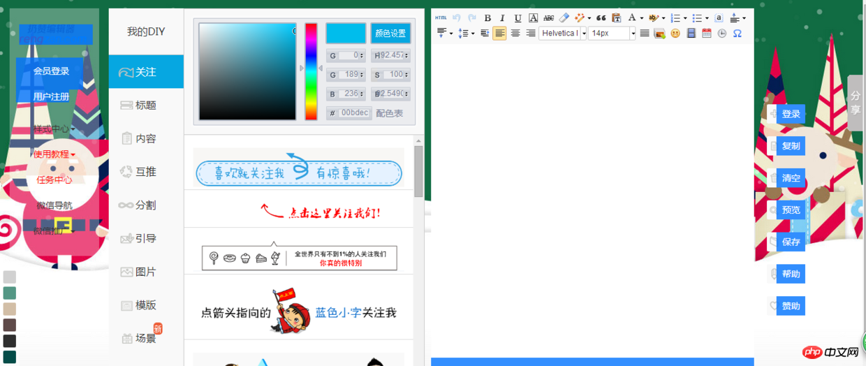Align text center
The height and width of the screenshot is (366, 866).
click(x=515, y=33)
